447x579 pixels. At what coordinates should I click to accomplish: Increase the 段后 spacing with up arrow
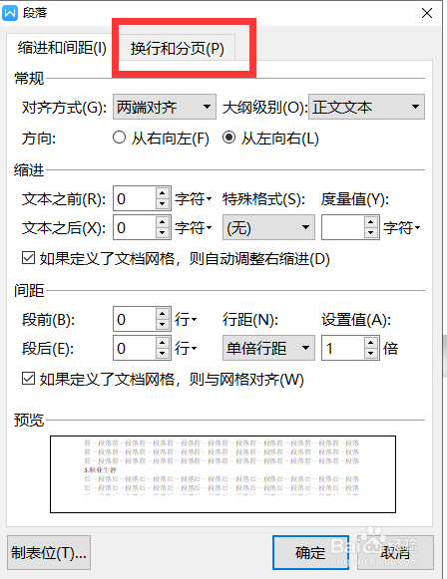click(x=163, y=342)
